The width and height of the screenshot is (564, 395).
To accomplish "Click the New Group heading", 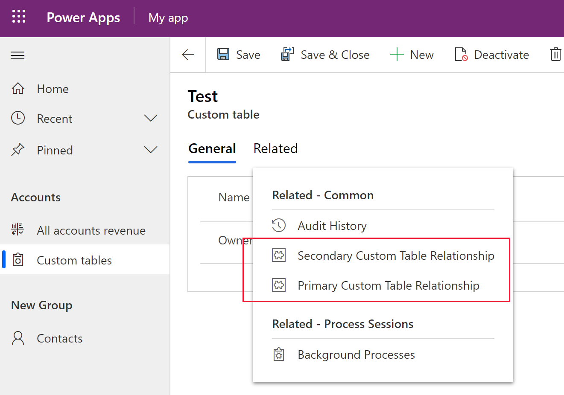I will (x=42, y=305).
